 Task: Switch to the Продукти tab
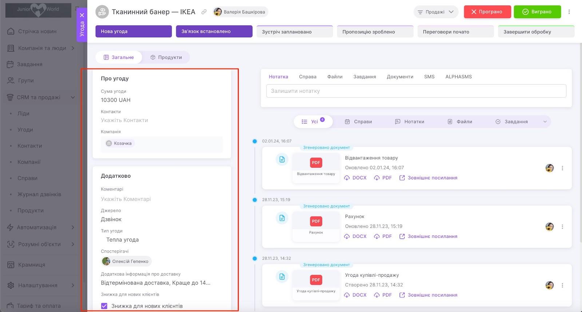166,57
